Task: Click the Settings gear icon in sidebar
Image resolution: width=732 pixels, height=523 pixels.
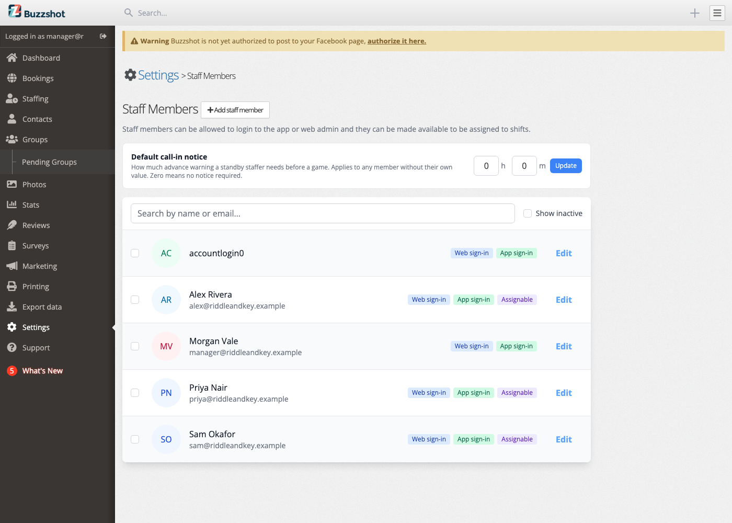Action: [12, 327]
